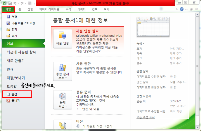
Task: Open the 저장/보내기 section
Action: (x=16, y=78)
